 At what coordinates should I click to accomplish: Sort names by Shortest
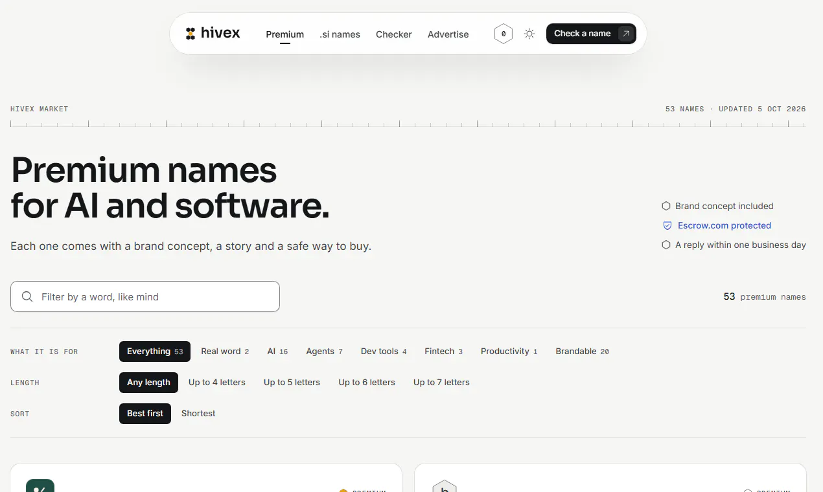pyautogui.click(x=198, y=414)
